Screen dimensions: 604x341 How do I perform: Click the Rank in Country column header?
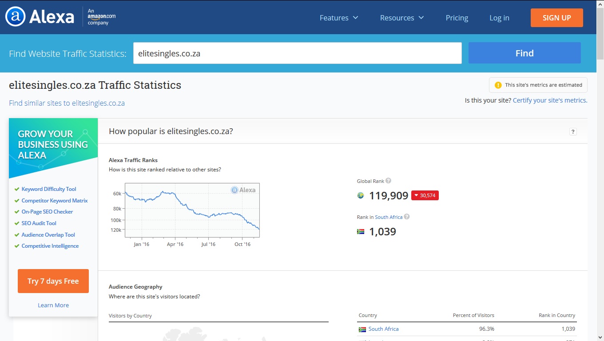tap(557, 315)
